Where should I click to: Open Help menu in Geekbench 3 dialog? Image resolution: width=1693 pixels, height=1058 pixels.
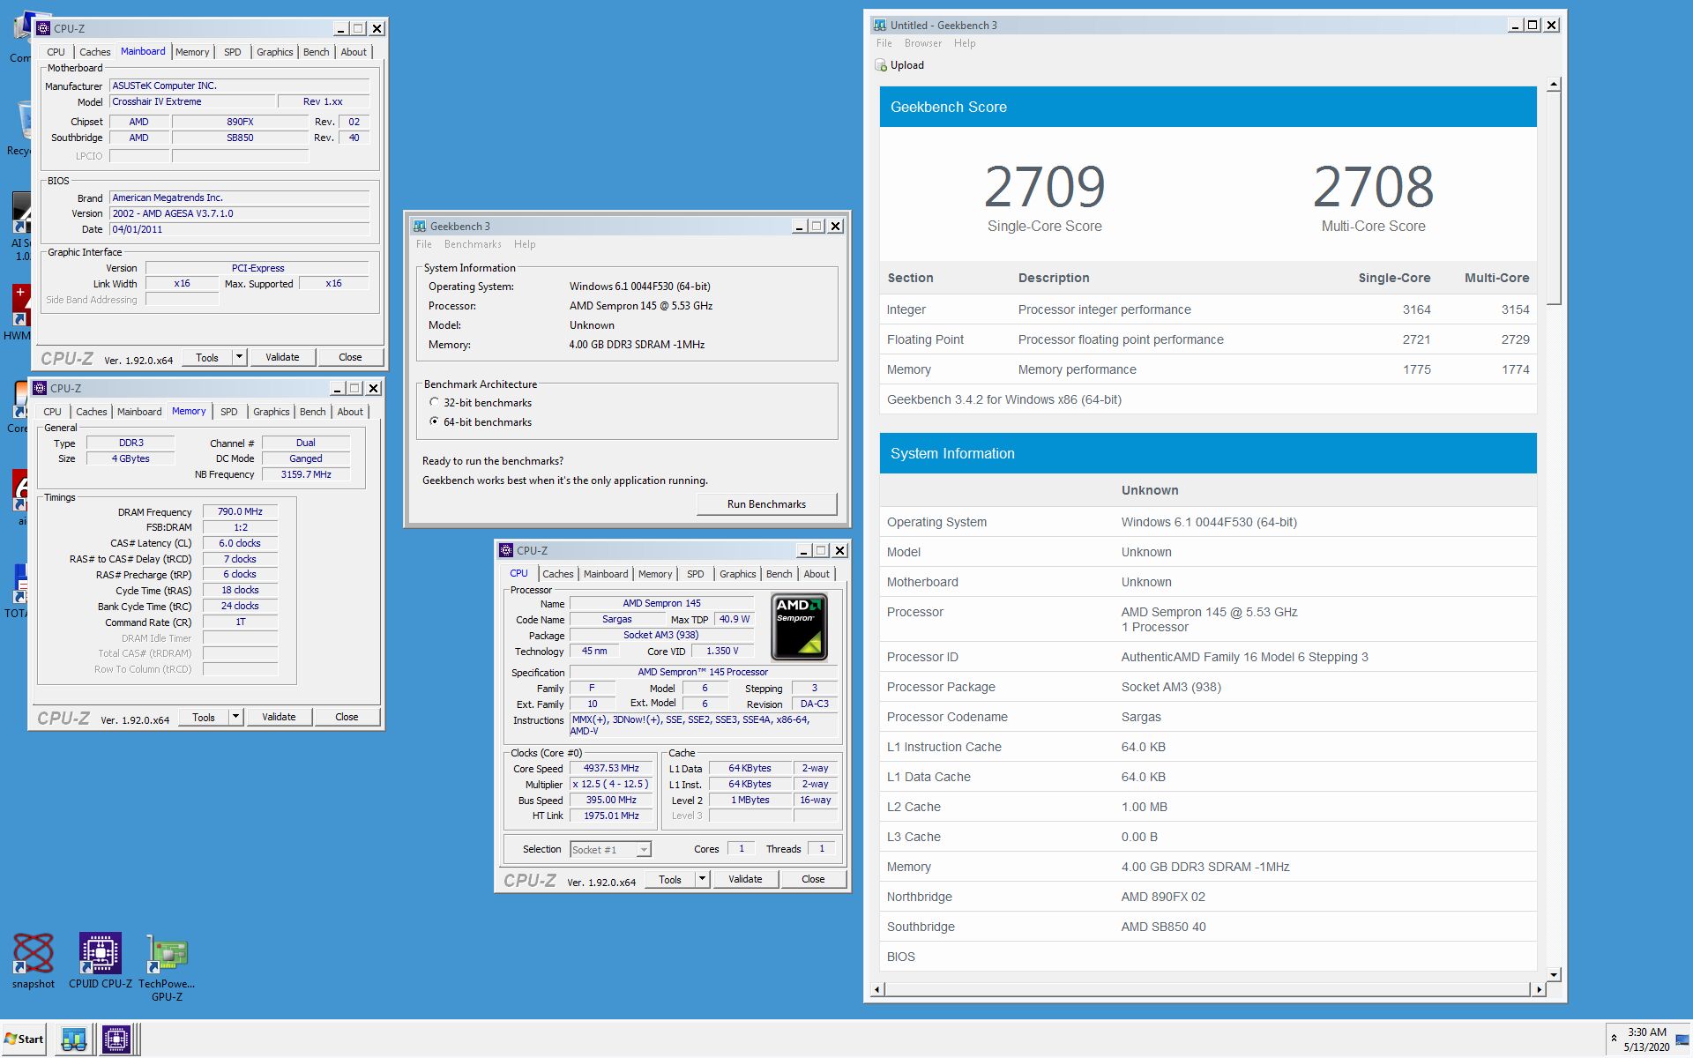pos(525,244)
